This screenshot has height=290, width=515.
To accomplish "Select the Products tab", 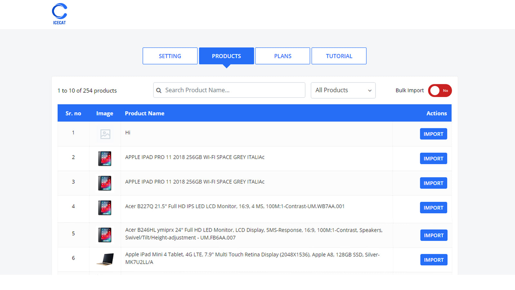I will pyautogui.click(x=227, y=56).
